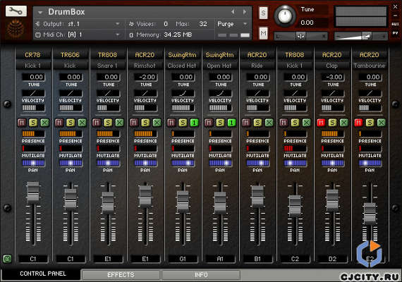Open the TR606 drum kit selector

click(71, 55)
